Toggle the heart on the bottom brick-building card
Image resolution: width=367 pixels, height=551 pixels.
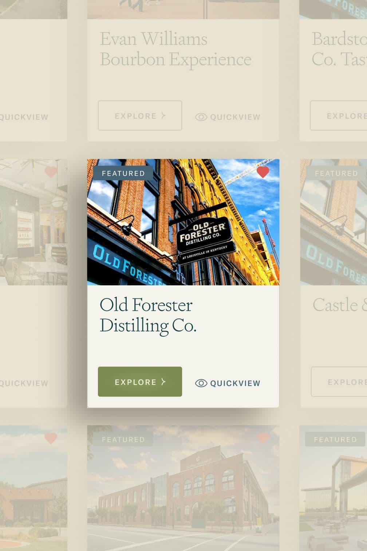tap(263, 438)
